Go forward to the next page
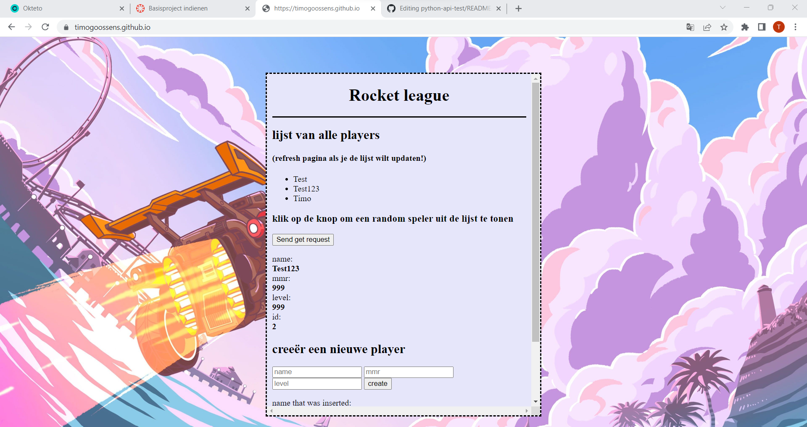807x427 pixels. pos(28,27)
